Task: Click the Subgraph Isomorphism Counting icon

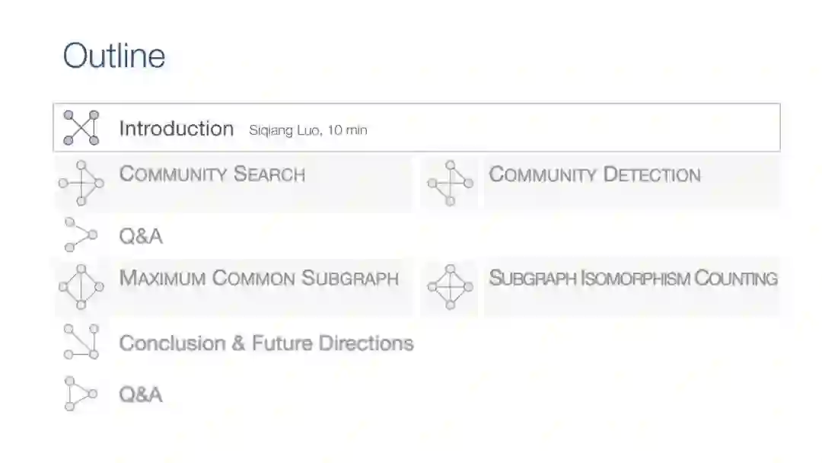Action: tap(450, 287)
